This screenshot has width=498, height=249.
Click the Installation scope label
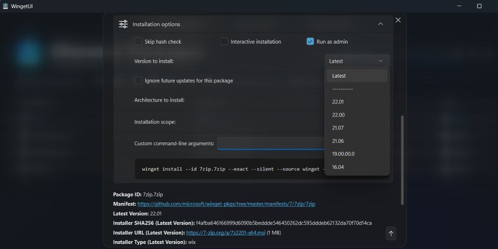[x=155, y=122]
